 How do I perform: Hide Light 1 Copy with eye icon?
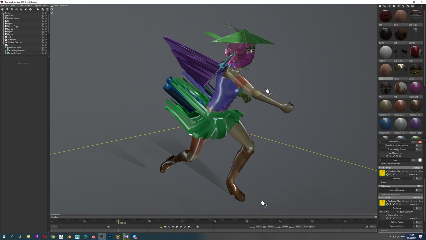pos(46,26)
